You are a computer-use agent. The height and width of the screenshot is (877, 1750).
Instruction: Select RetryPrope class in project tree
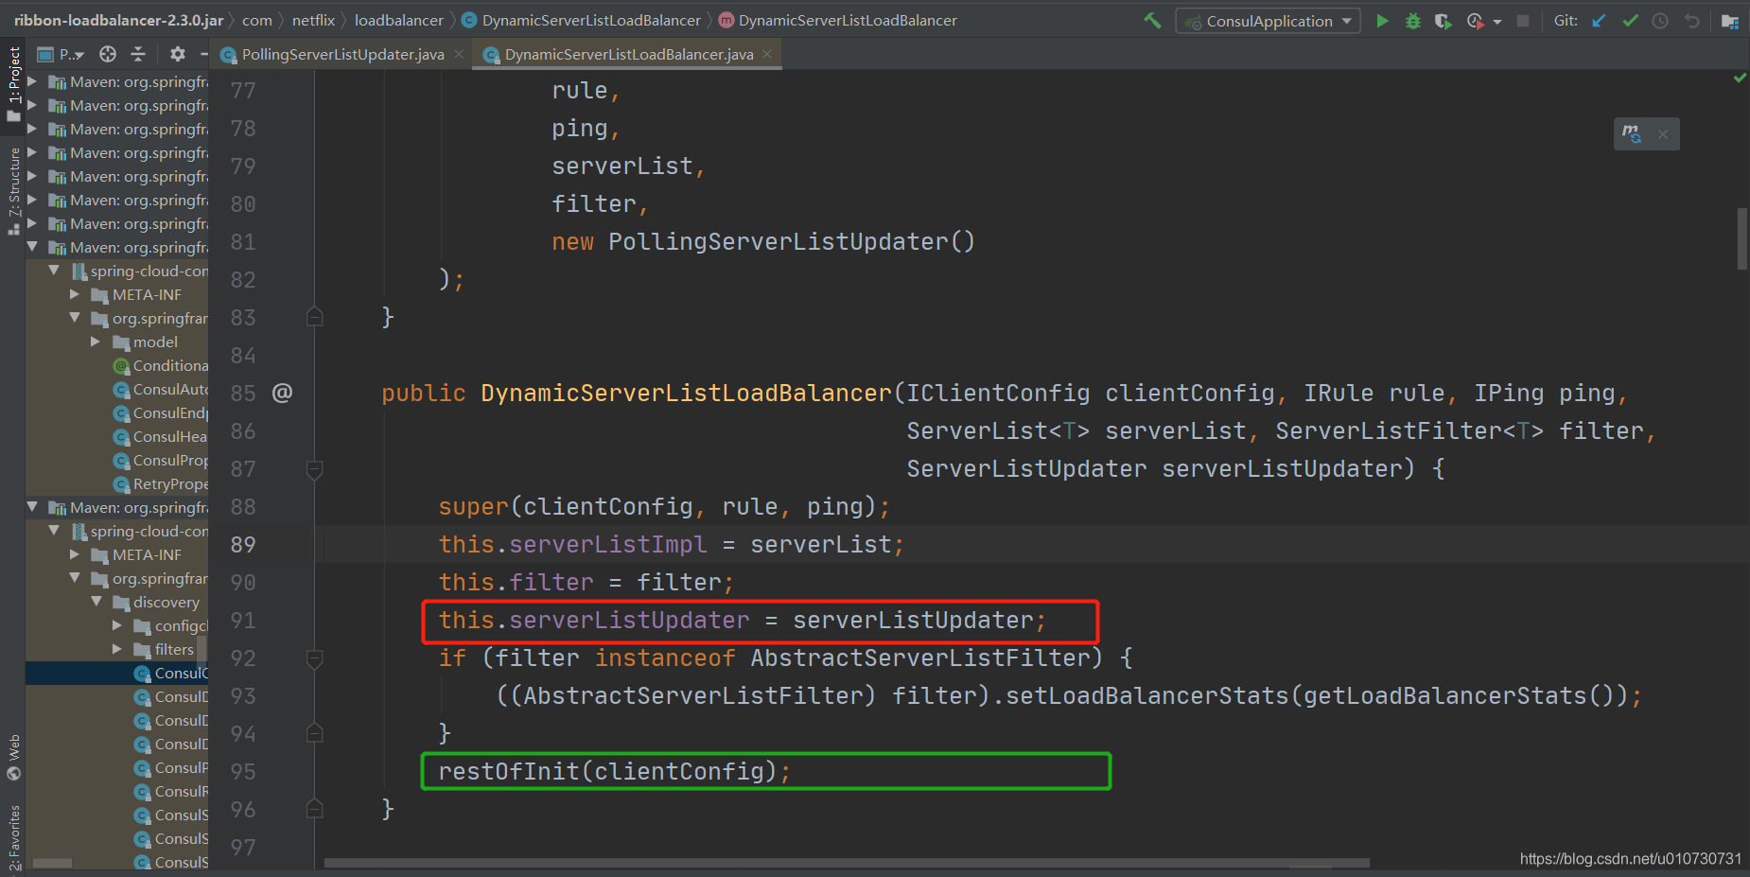[x=160, y=483]
